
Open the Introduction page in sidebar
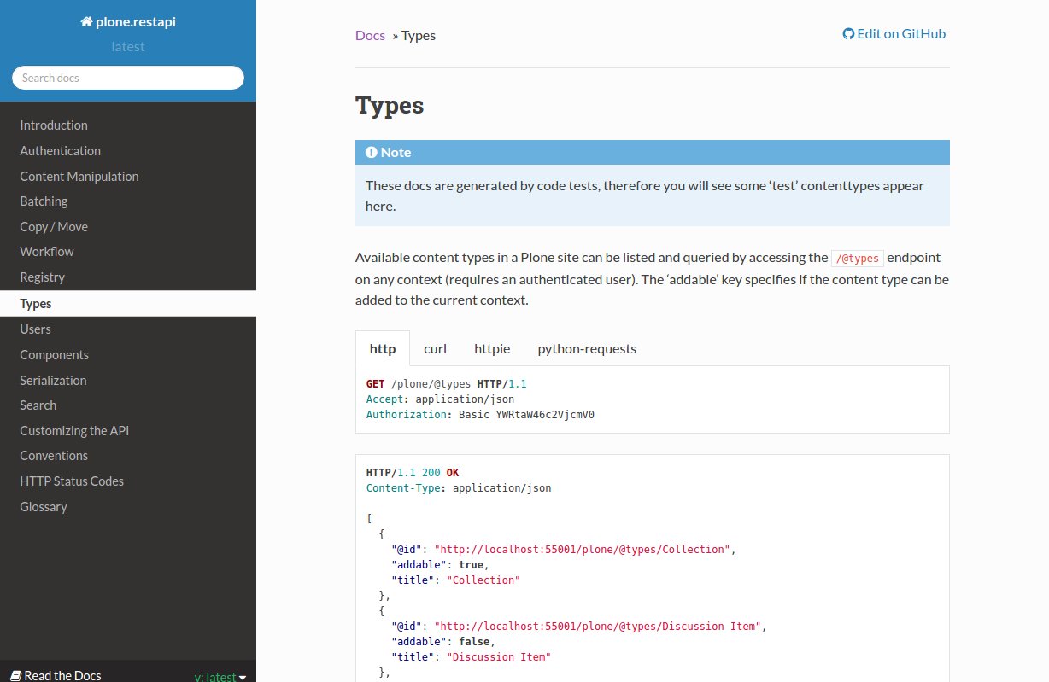pos(54,125)
